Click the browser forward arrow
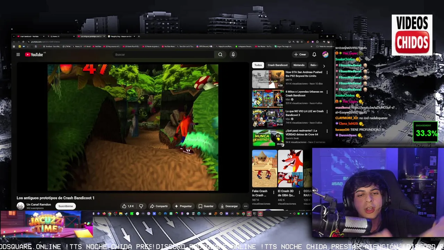444x250 pixels. tap(19, 42)
